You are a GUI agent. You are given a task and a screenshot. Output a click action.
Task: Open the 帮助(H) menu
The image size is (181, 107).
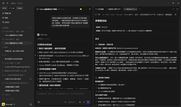point(20,3)
